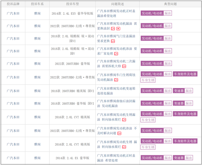Open image icon after 要求厂家处理
Image resolution: width=202 pixels, height=165 pixels.
point(116,54)
